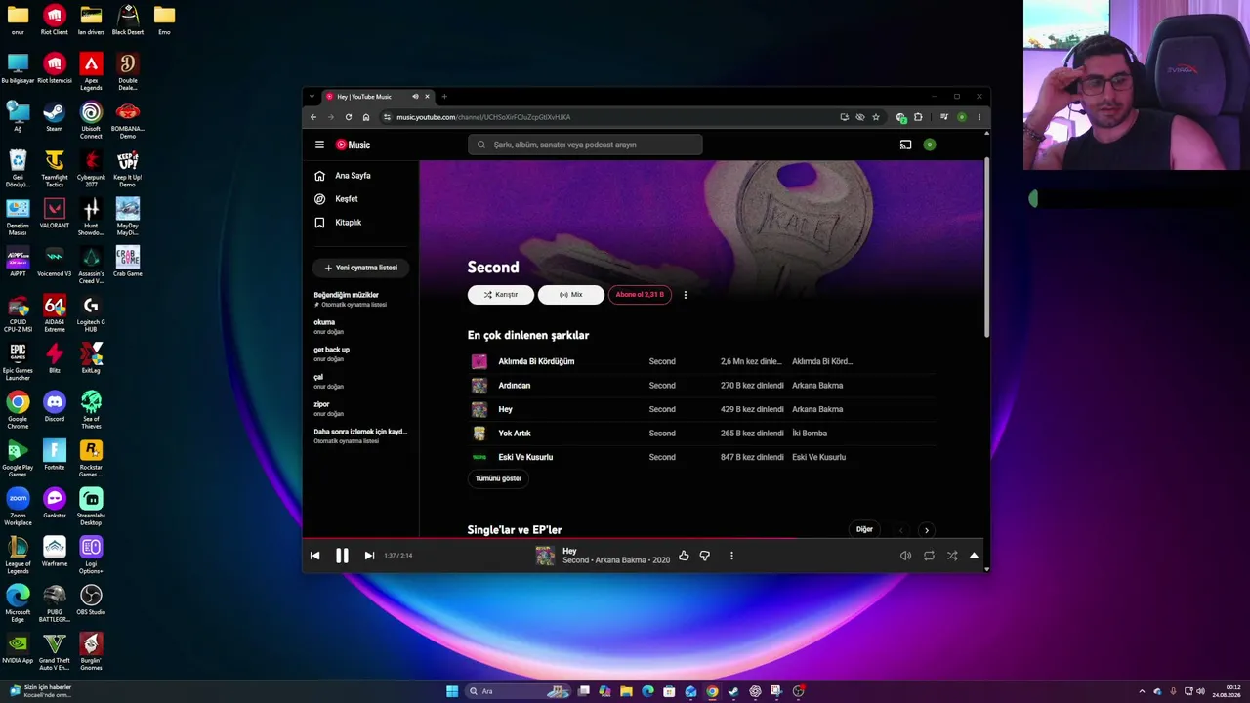Open the tab search dropdown arrow

[x=312, y=97]
